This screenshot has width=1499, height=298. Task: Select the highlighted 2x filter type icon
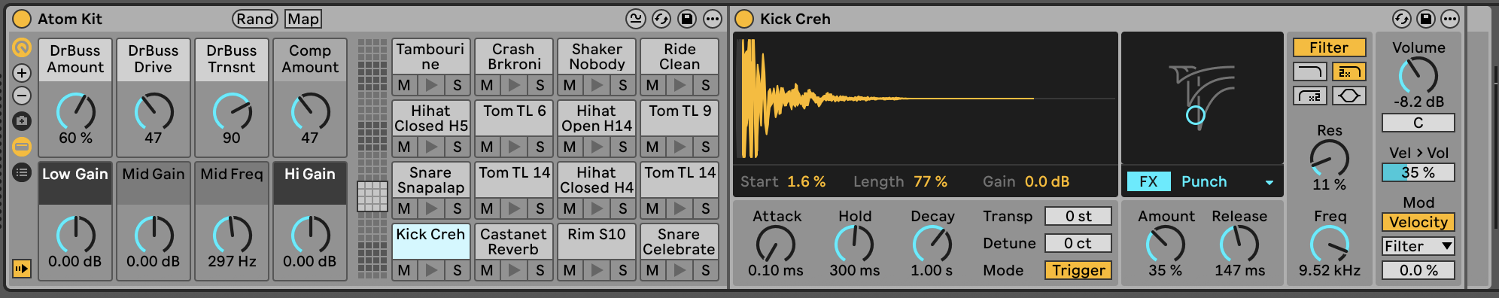point(1348,72)
